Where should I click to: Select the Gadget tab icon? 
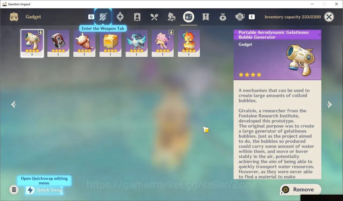tap(189, 17)
